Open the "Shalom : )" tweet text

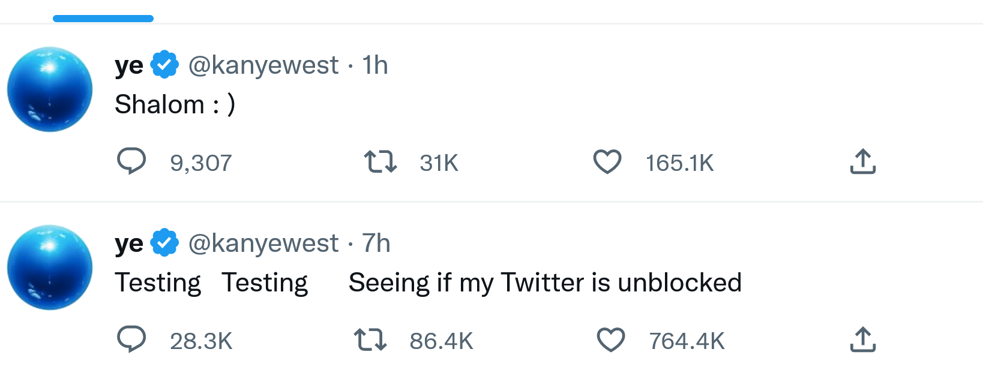click(175, 104)
